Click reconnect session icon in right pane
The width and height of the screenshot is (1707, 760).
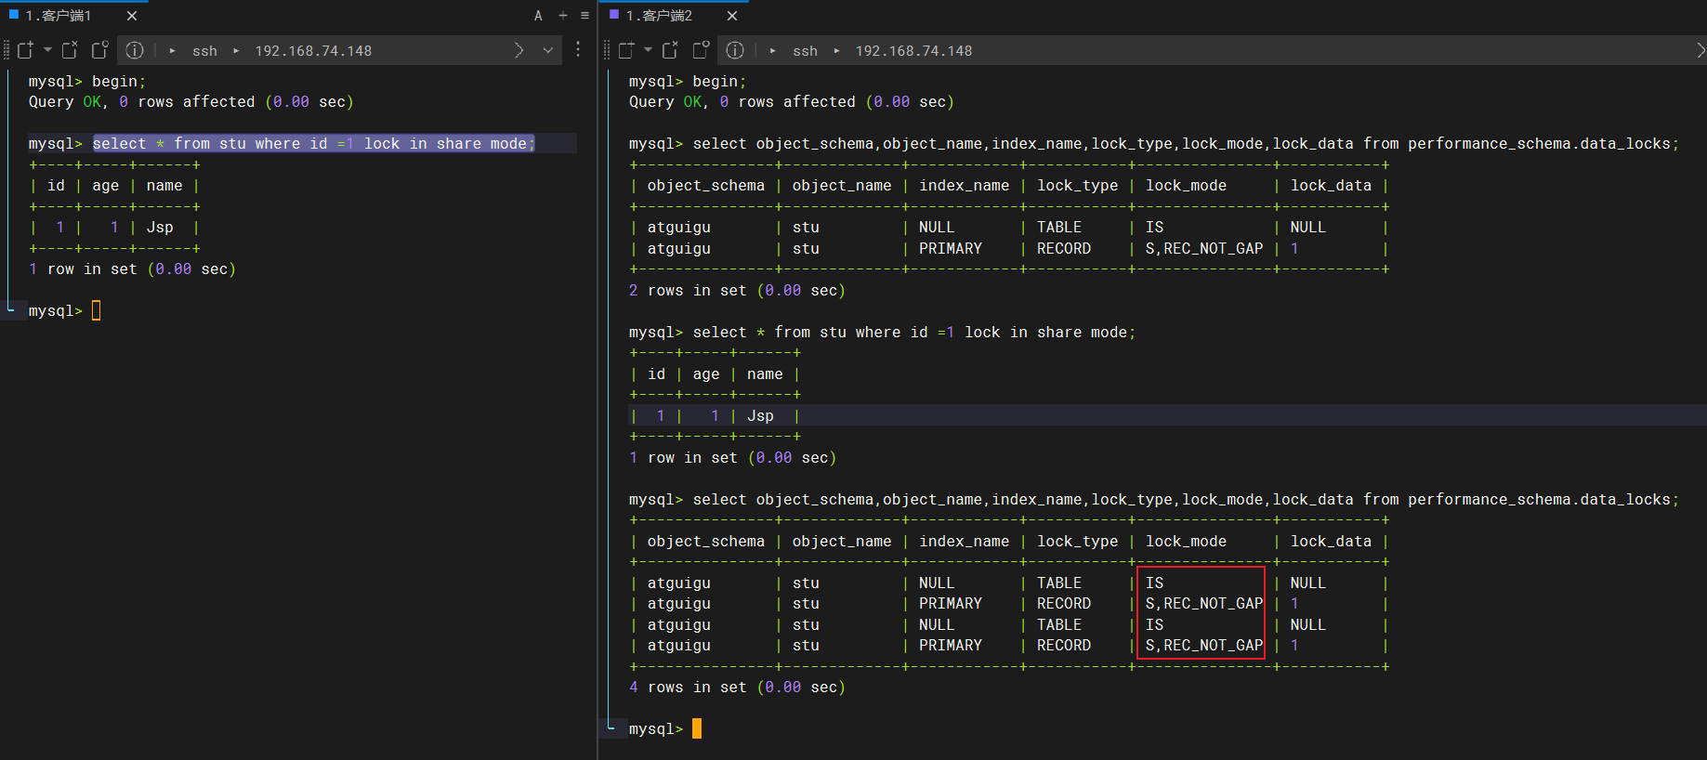(x=701, y=50)
